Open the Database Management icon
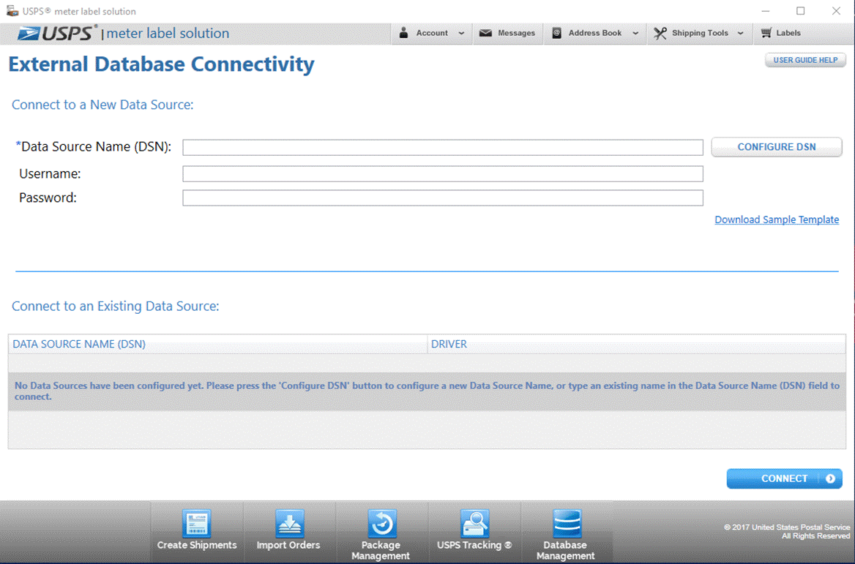855x564 pixels. (567, 524)
